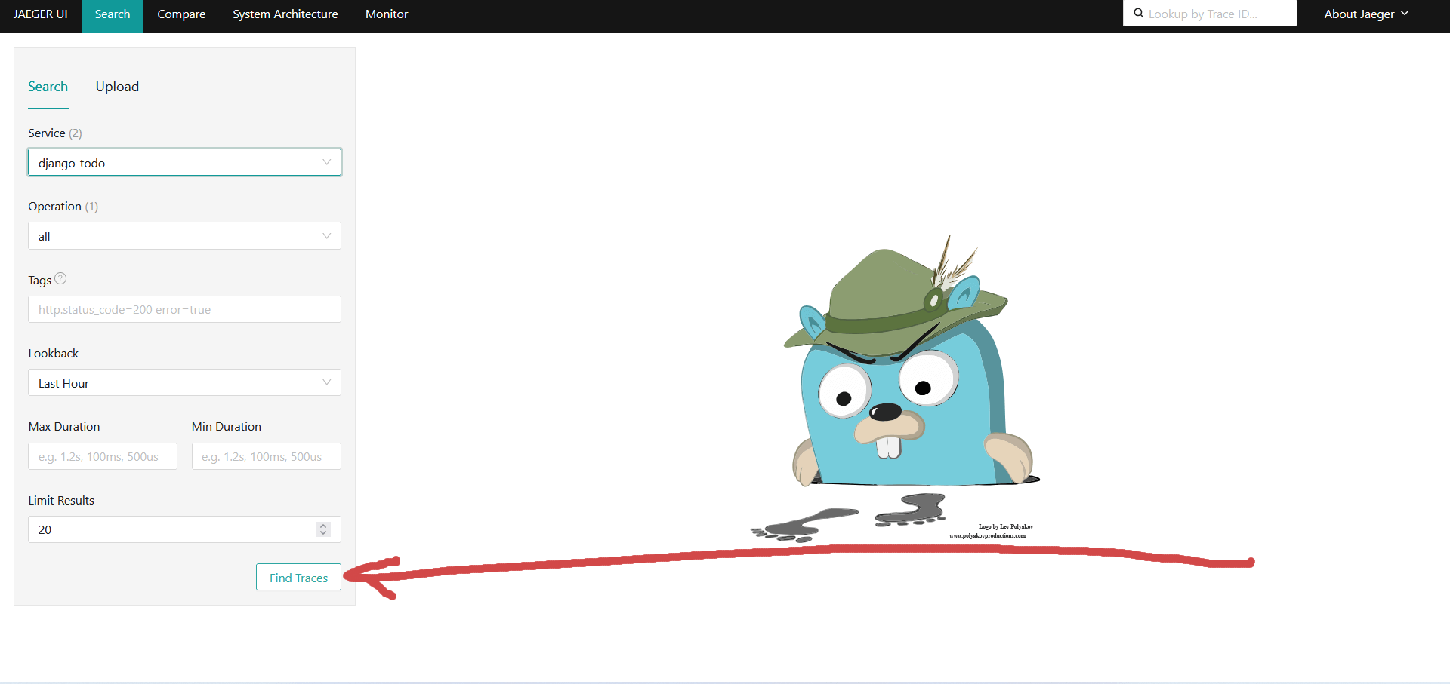The image size is (1450, 684).
Task: Click the Service dropdown chevron arrow
Action: pos(326,162)
